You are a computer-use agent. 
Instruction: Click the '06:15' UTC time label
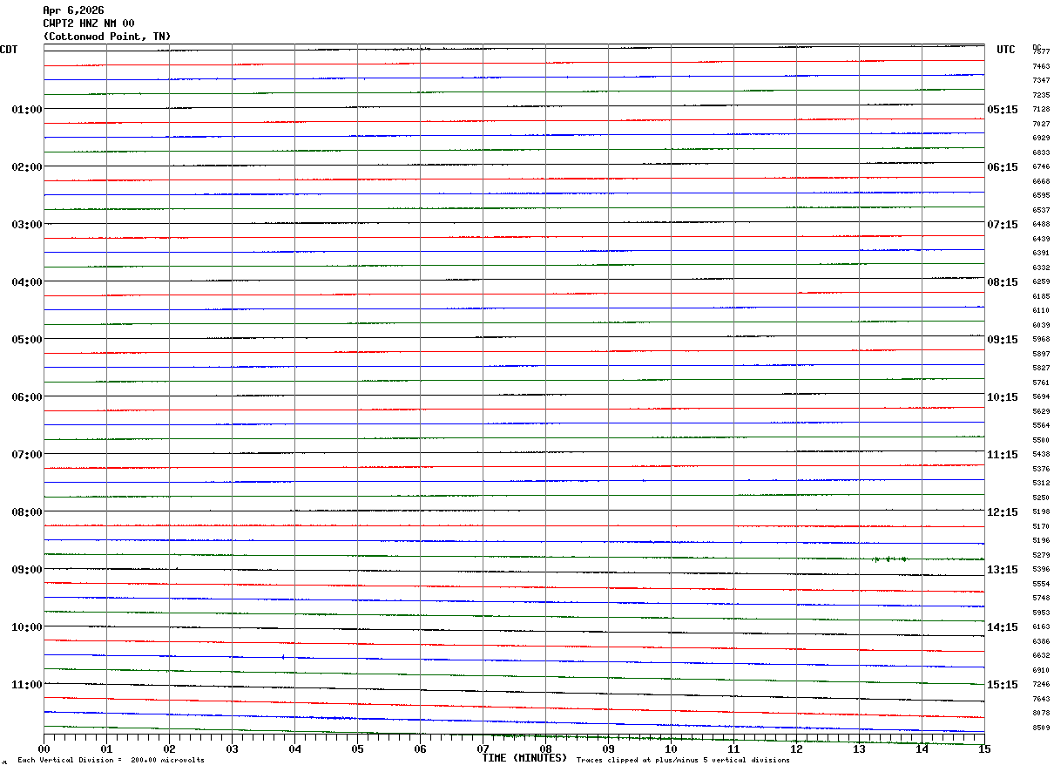pos(1003,167)
